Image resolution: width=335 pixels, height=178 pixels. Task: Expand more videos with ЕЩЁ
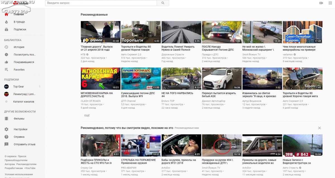coord(87,115)
